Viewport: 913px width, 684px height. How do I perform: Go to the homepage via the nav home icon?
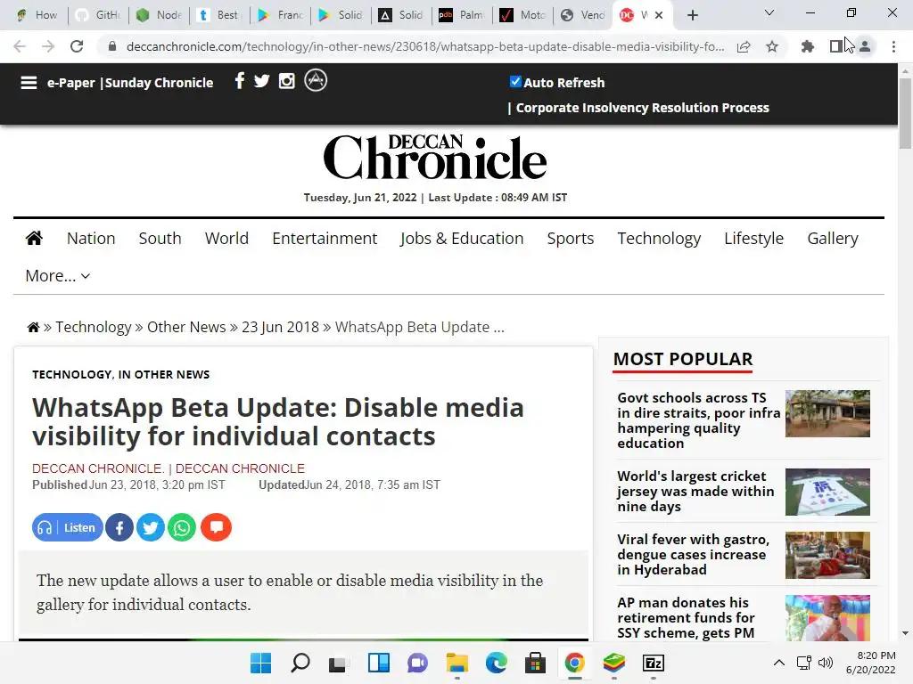pyautogui.click(x=35, y=238)
